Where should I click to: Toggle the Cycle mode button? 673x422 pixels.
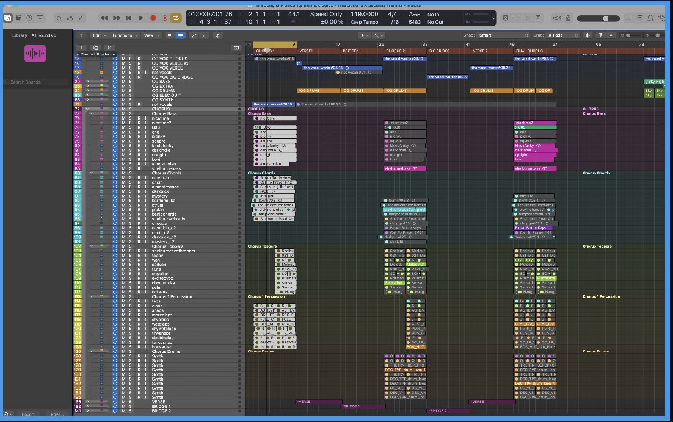[x=175, y=18]
